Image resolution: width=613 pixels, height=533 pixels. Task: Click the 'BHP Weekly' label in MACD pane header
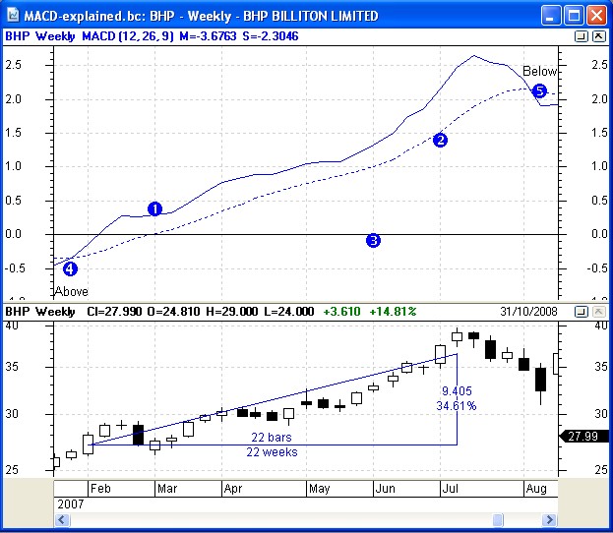click(x=40, y=36)
